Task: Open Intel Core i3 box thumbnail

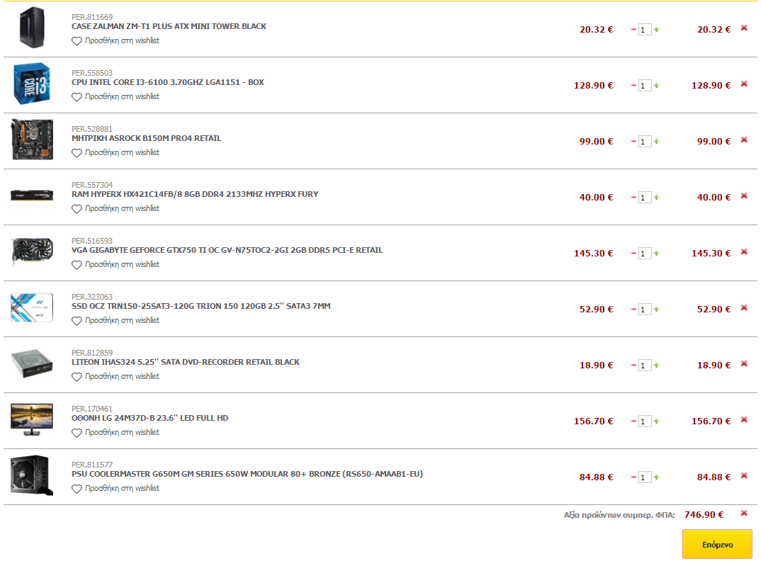Action: (x=32, y=84)
